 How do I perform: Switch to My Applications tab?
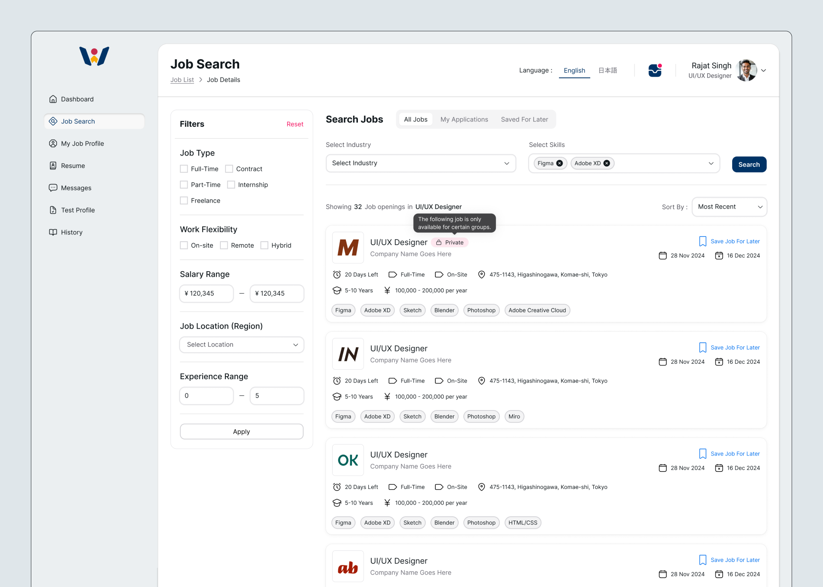[x=464, y=120]
